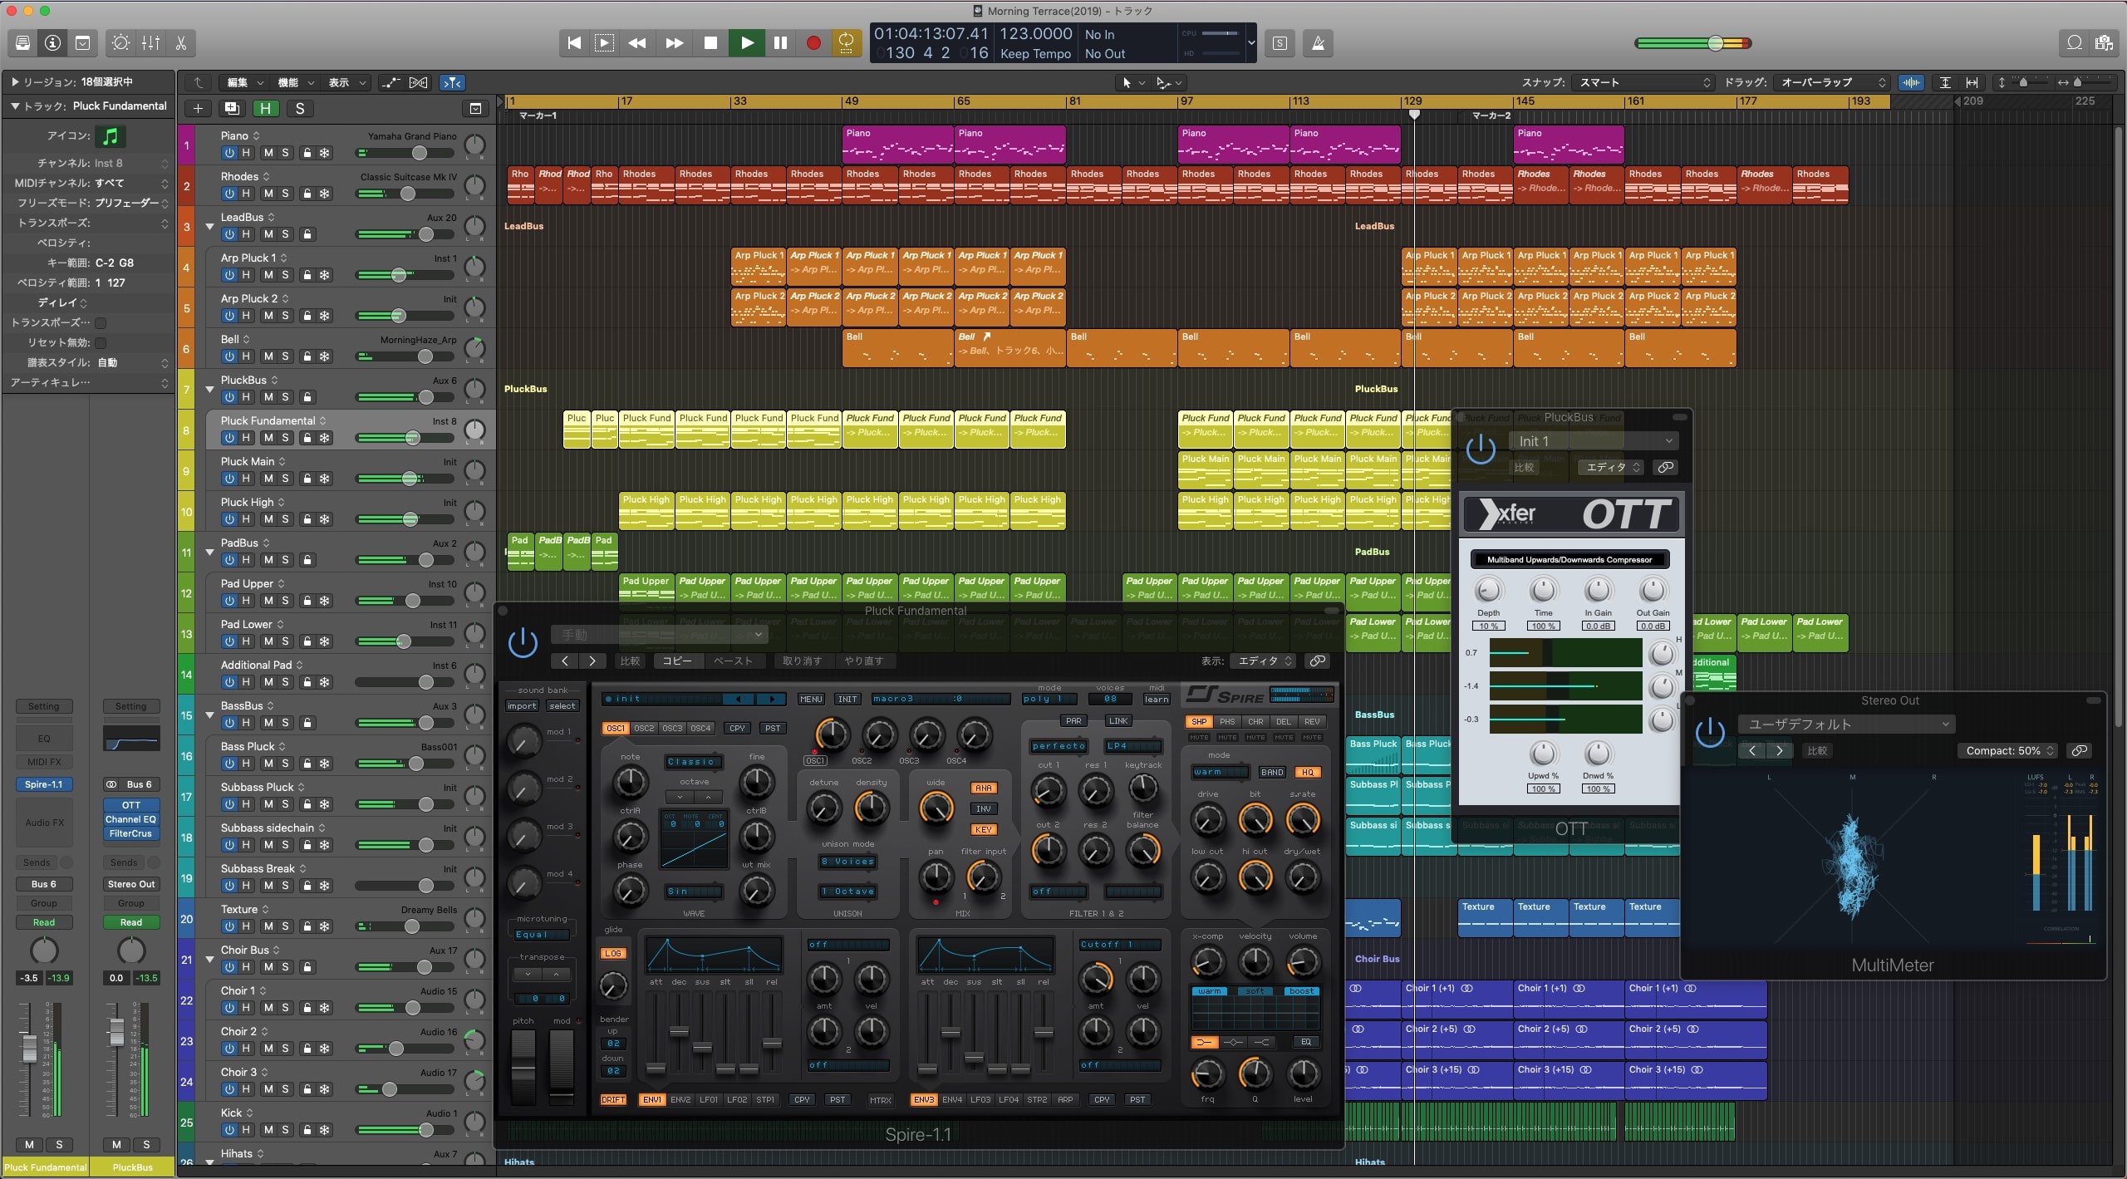
Task: Toggle the Cycle mode button
Action: 846,43
